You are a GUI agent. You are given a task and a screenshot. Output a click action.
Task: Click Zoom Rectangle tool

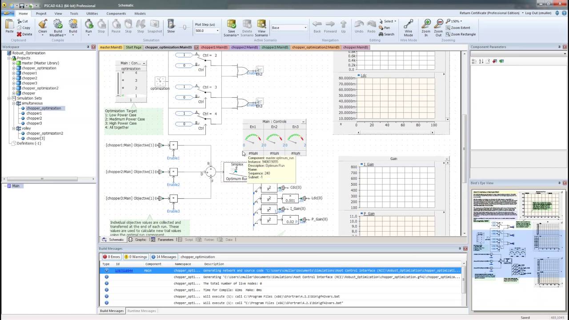(460, 34)
